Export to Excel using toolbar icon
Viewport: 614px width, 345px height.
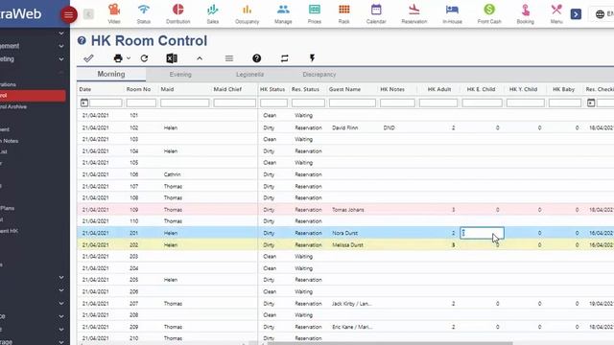172,58
